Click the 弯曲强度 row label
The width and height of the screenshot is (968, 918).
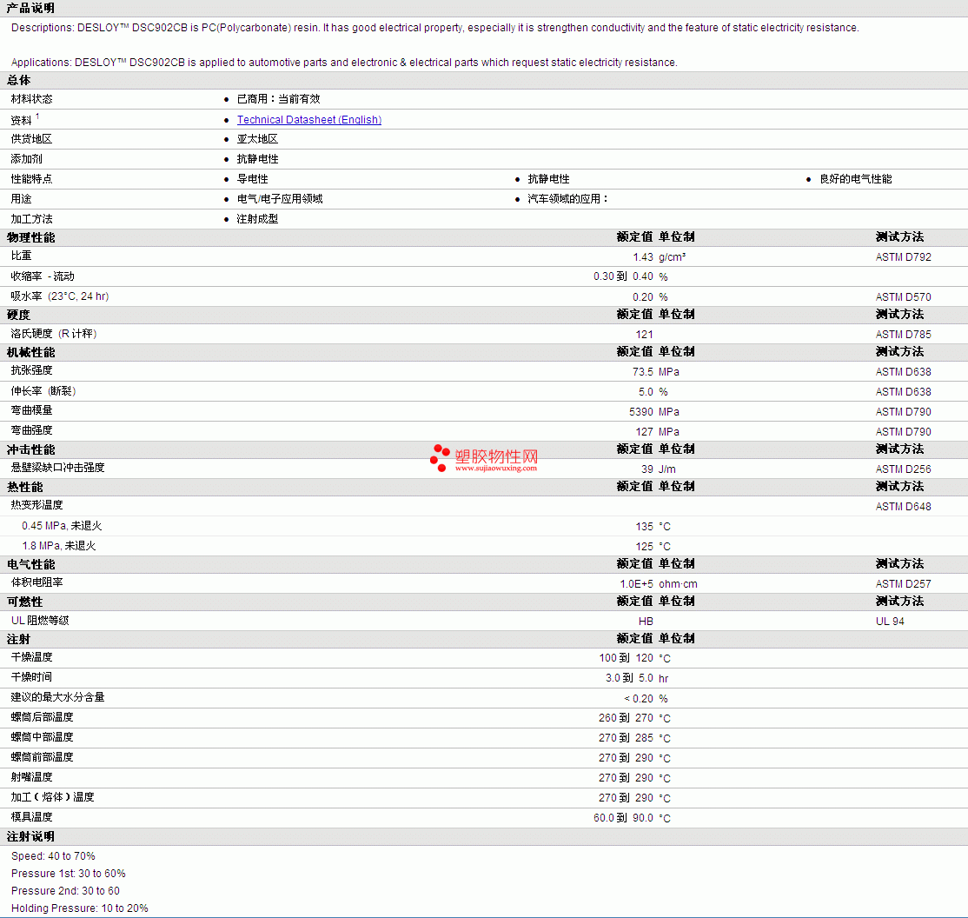pyautogui.click(x=31, y=430)
